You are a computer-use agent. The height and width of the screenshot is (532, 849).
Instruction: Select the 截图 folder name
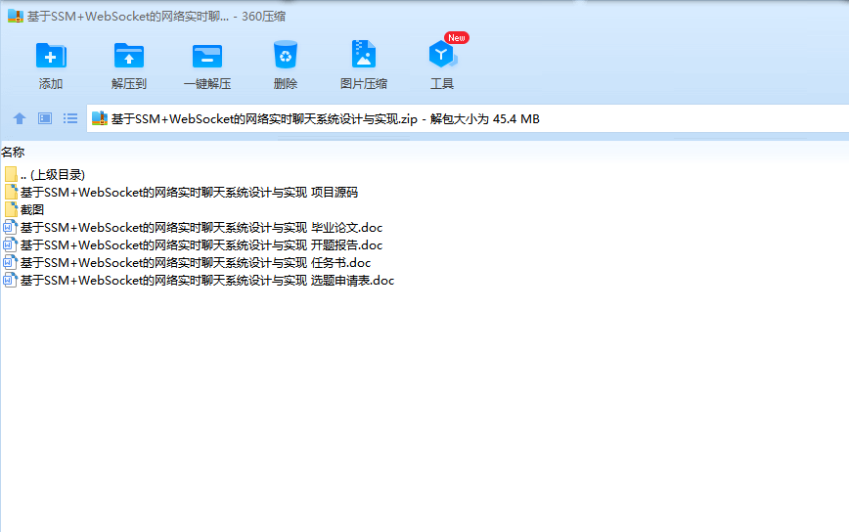point(32,209)
